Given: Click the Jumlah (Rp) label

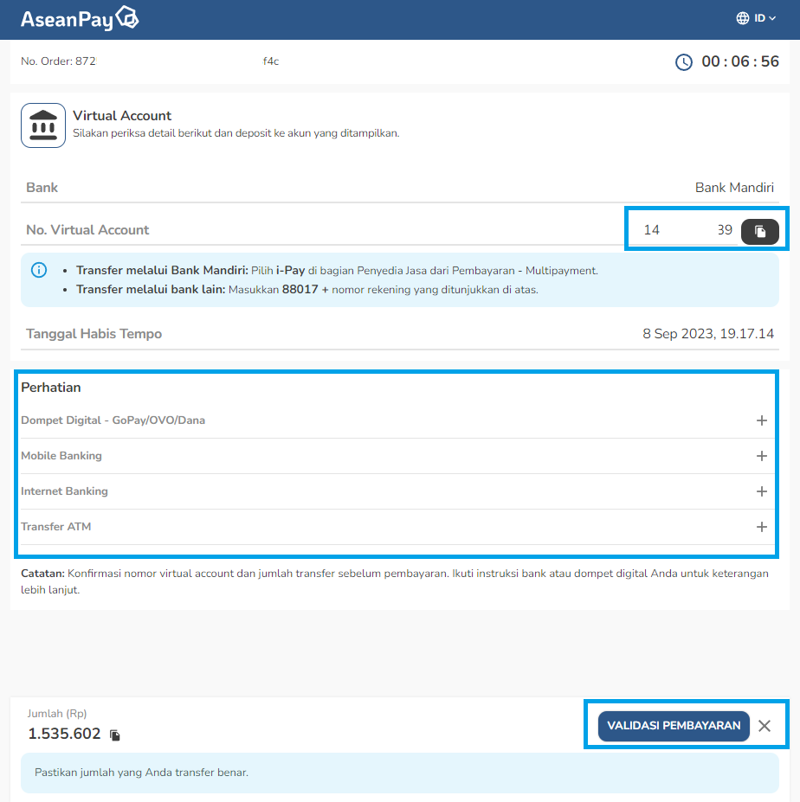Looking at the screenshot, I should point(57,714).
